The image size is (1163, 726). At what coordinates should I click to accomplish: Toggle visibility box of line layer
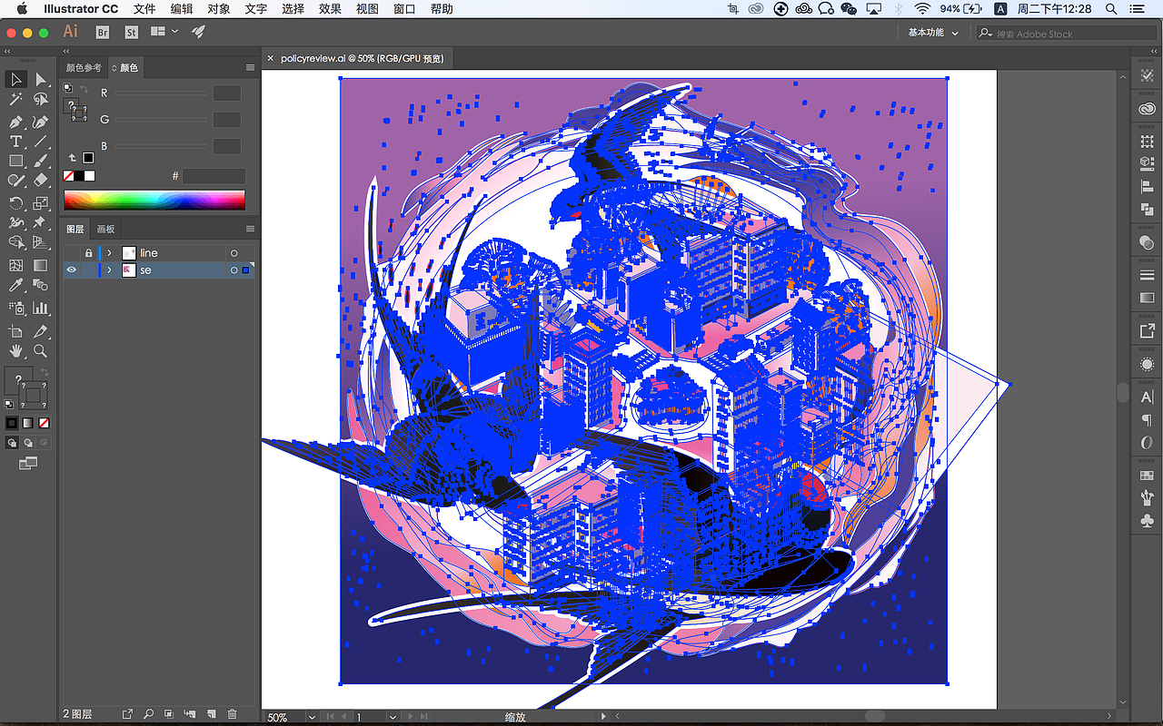pos(72,253)
